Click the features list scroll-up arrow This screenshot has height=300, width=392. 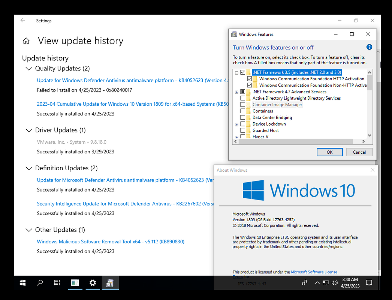[370, 72]
